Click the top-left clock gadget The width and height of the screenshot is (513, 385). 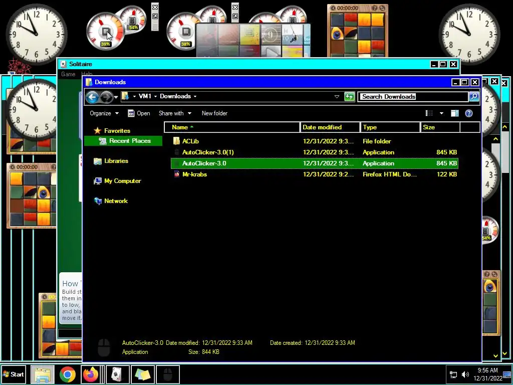tap(36, 34)
